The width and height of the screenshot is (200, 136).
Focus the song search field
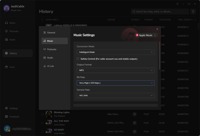pos(160,12)
